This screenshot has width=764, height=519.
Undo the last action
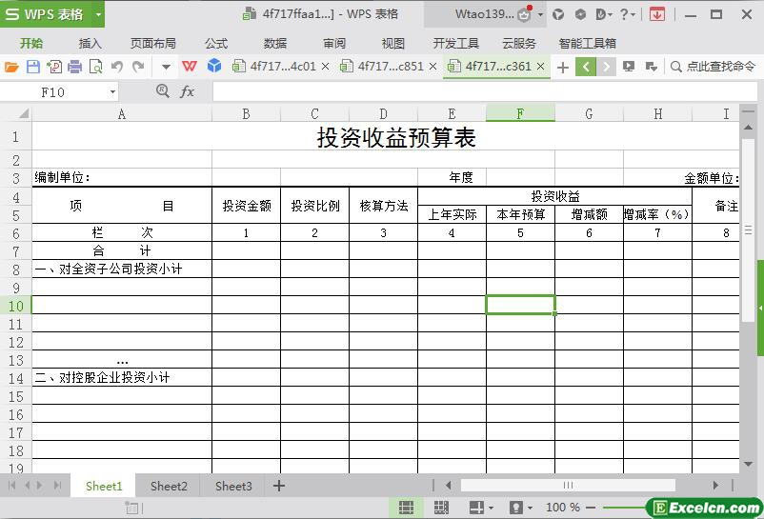pos(117,67)
